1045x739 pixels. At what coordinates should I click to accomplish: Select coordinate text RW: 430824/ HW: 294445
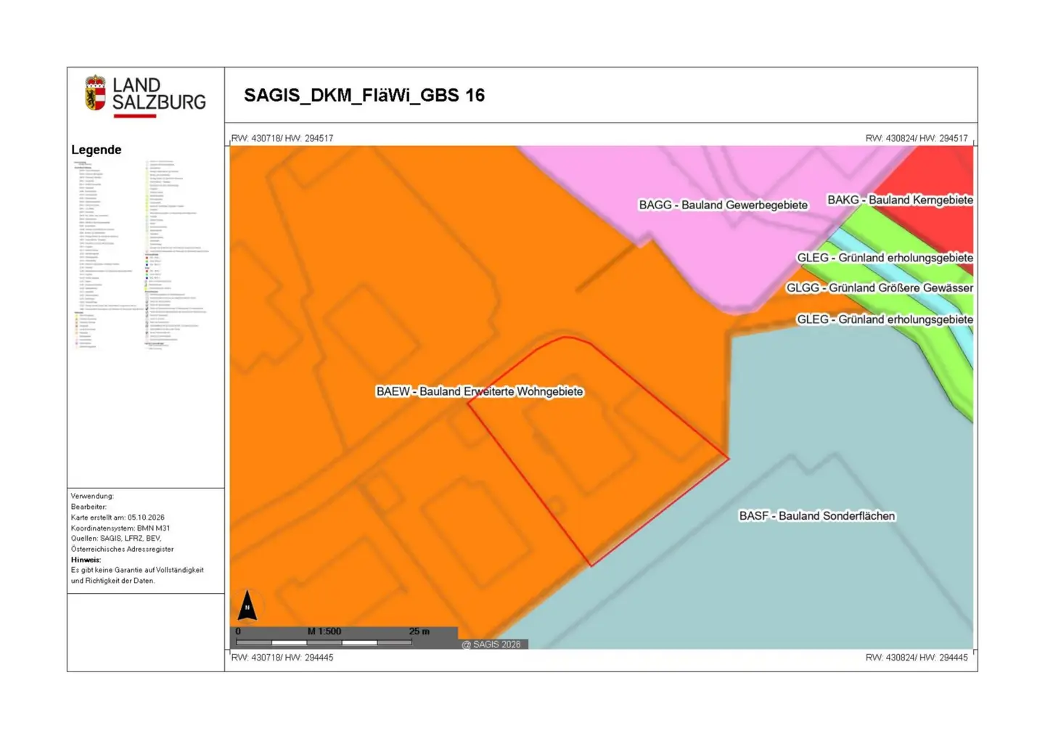pyautogui.click(x=917, y=658)
